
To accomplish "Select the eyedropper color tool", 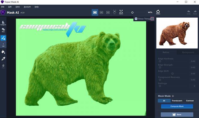I will 3,59.
